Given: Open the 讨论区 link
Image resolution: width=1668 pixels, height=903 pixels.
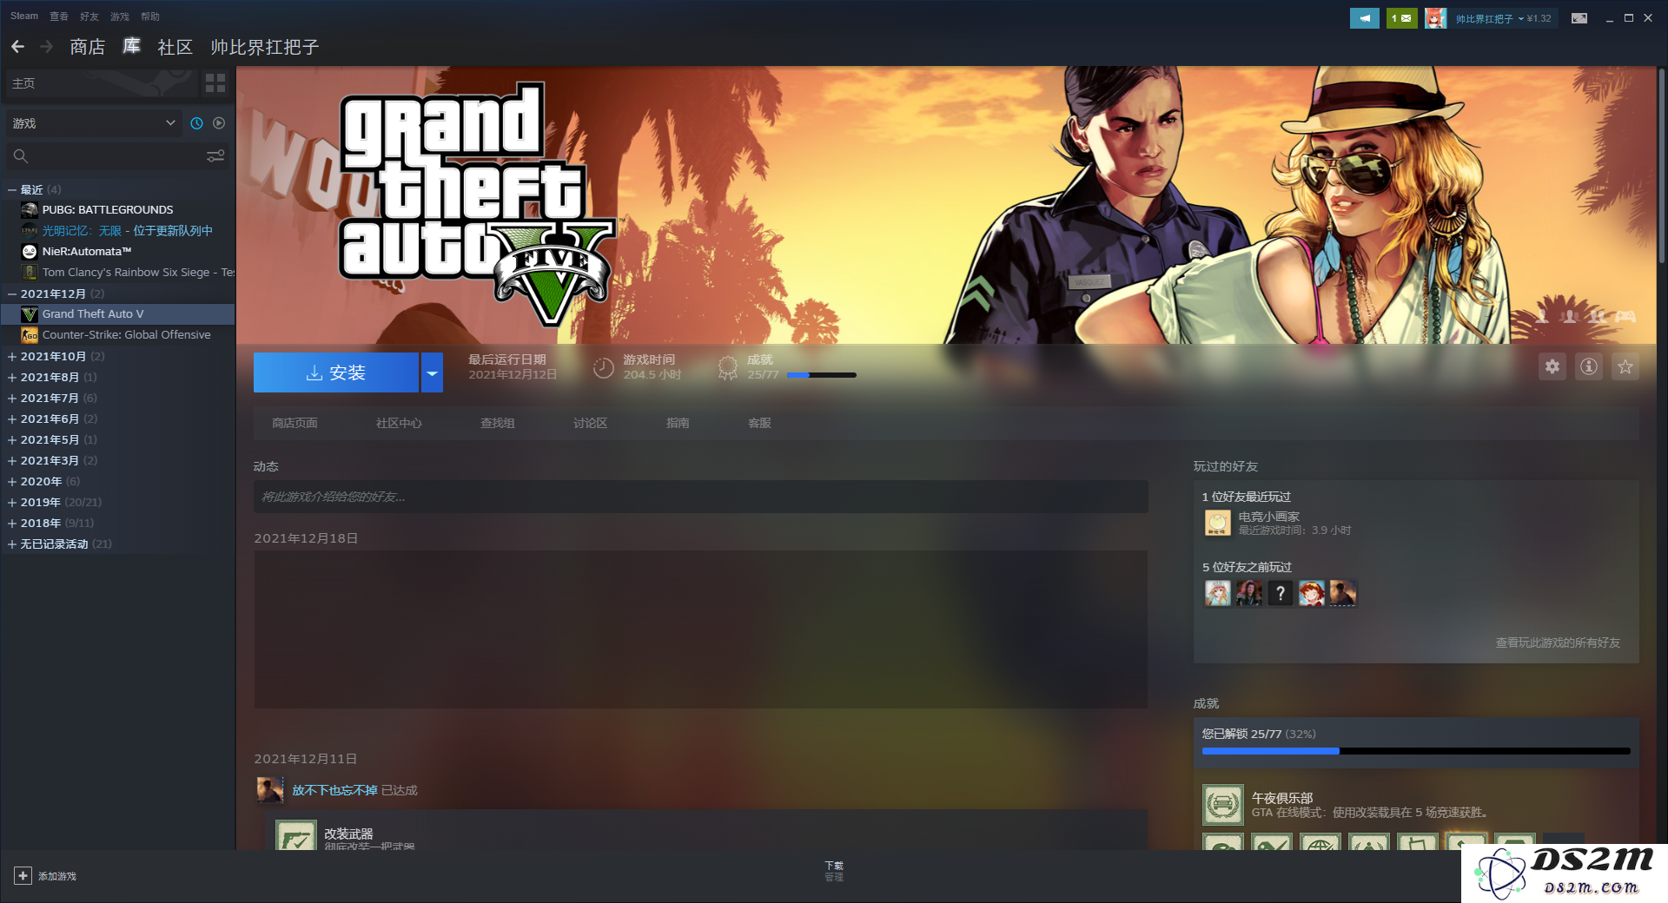Looking at the screenshot, I should (590, 423).
